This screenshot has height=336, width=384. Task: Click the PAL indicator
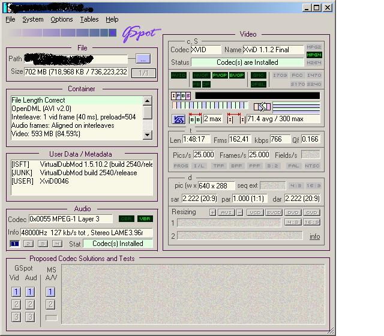coord(293,166)
